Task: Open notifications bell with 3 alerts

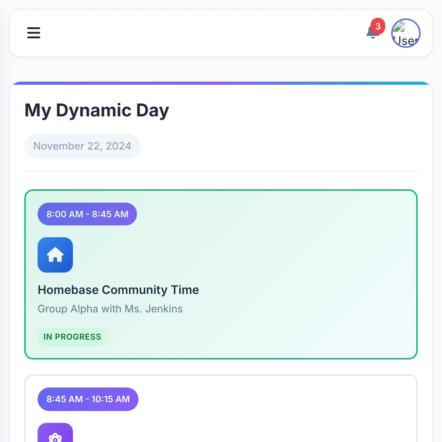Action: tap(373, 32)
